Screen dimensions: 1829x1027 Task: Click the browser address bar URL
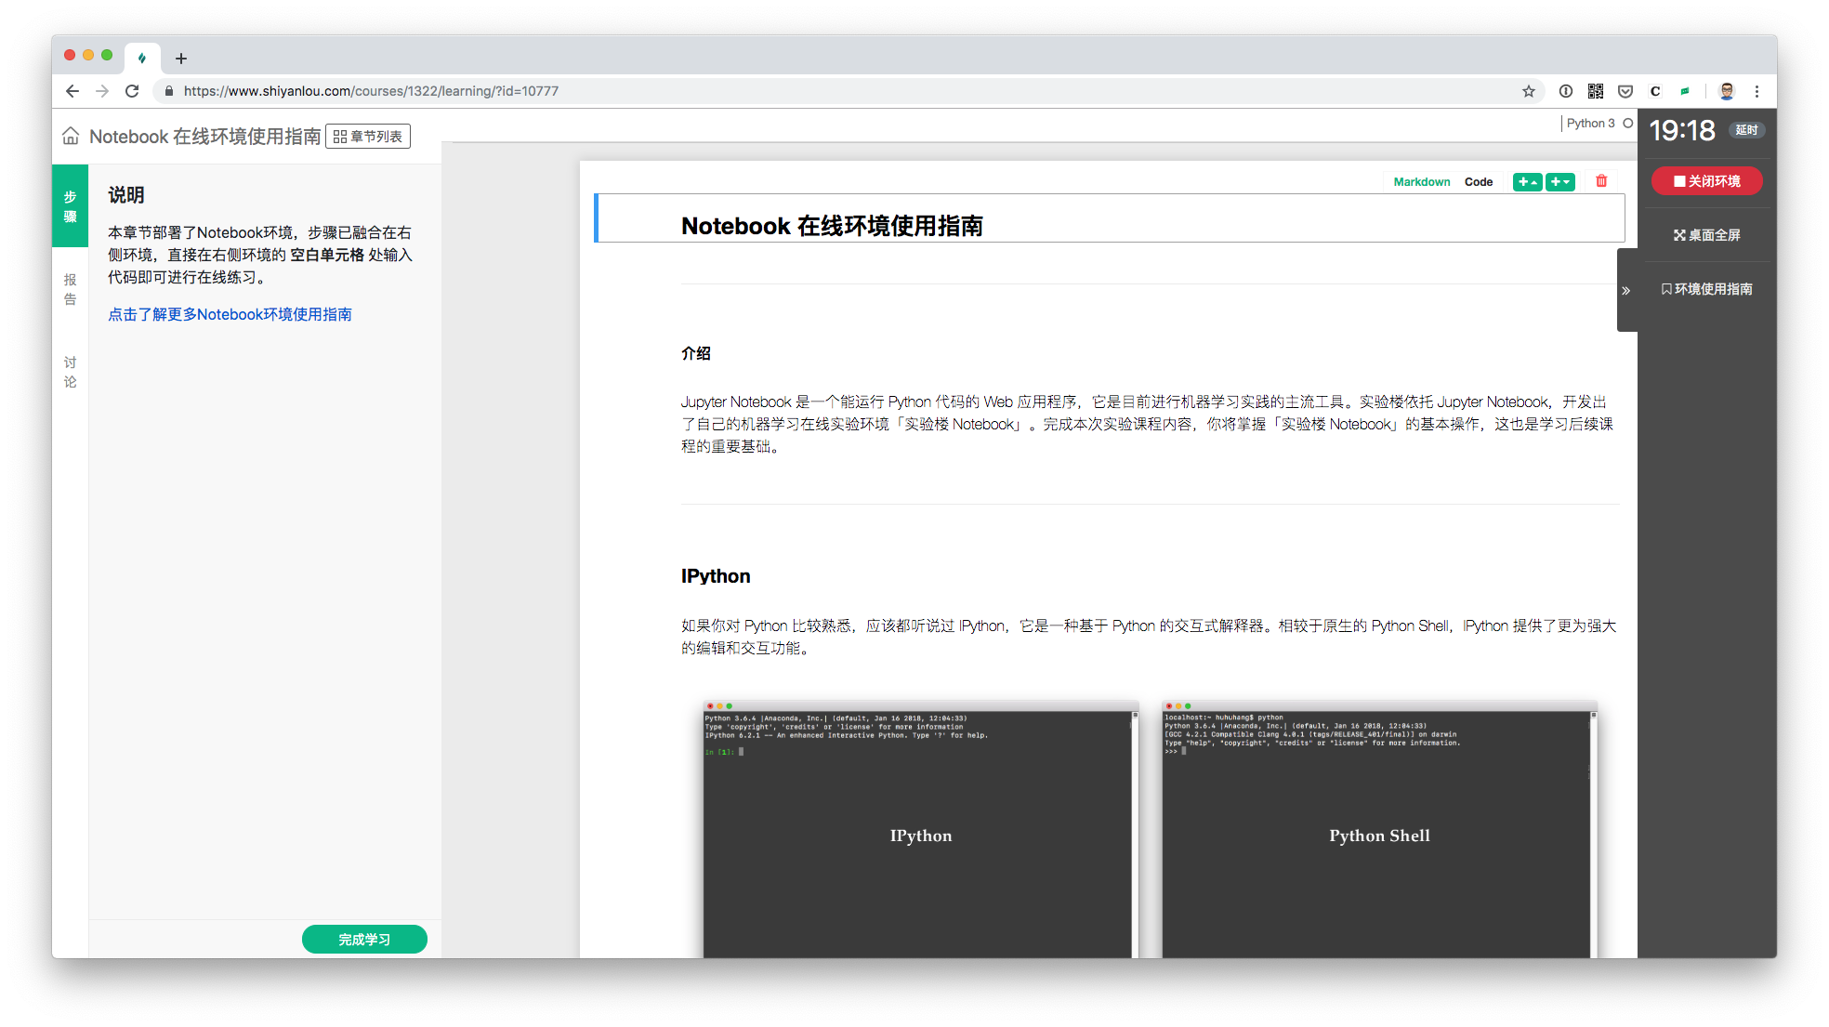pos(371,91)
